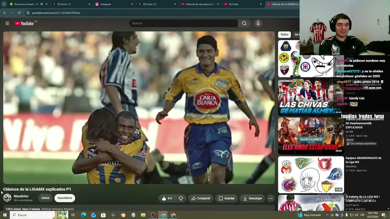The image size is (390, 219).
Task: Open Equipos ABANDONADOS de la Liga MX title
Action: pos(363,160)
